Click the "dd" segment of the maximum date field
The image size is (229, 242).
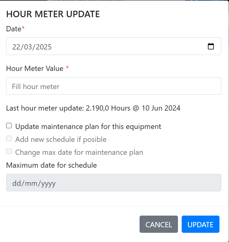pyautogui.click(x=16, y=183)
